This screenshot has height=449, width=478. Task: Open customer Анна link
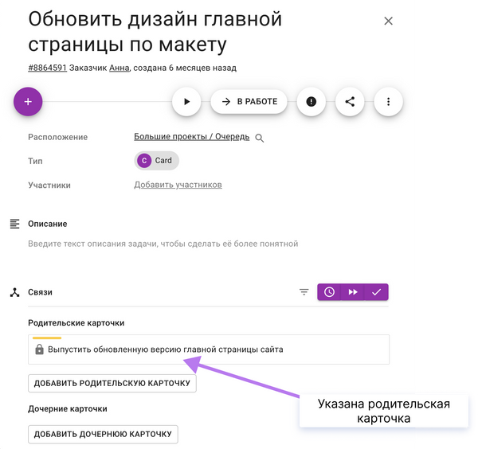[119, 68]
